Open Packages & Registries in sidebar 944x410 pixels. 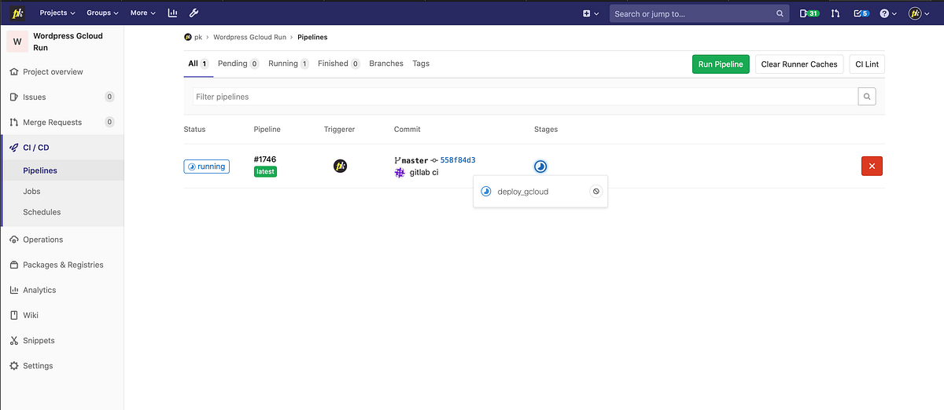pyautogui.click(x=63, y=265)
